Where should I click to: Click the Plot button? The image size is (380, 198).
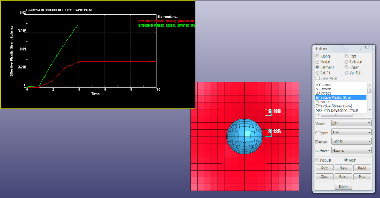325,168
